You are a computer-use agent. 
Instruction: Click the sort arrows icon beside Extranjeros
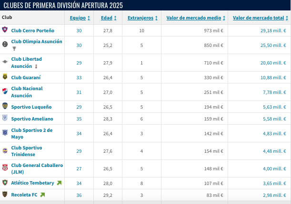156,18
